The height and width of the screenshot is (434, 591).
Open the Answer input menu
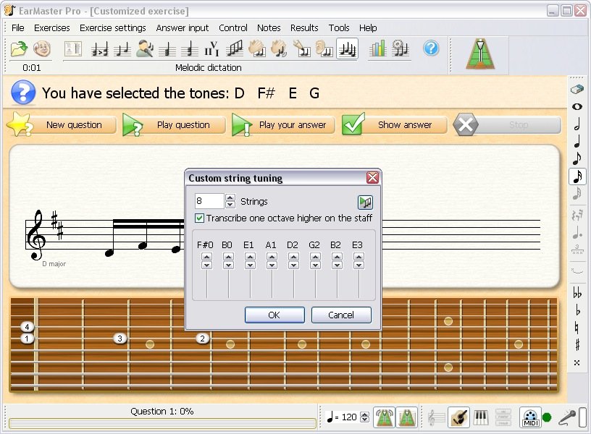[182, 28]
